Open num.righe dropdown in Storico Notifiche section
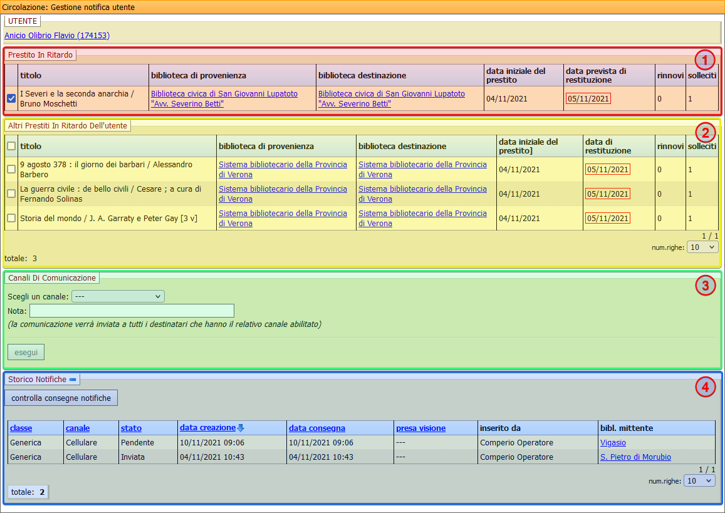The width and height of the screenshot is (725, 513). 699,480
